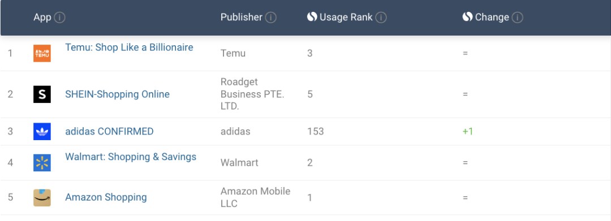611x221 pixels.
Task: Open Temu: Shop Like a Billionaire link
Action: point(129,47)
